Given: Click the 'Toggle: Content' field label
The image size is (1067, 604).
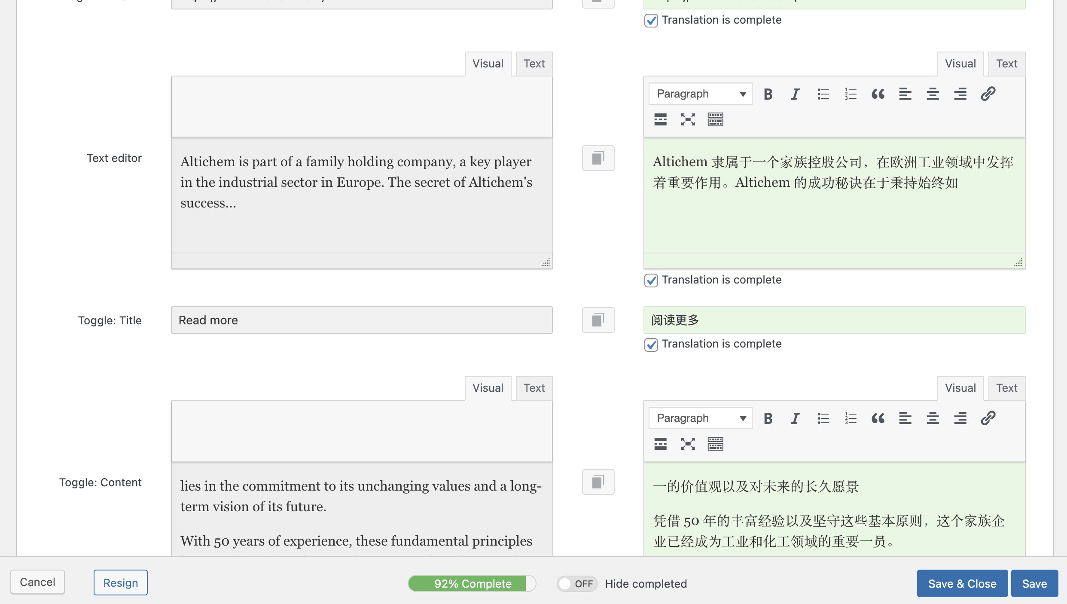Looking at the screenshot, I should pyautogui.click(x=100, y=482).
